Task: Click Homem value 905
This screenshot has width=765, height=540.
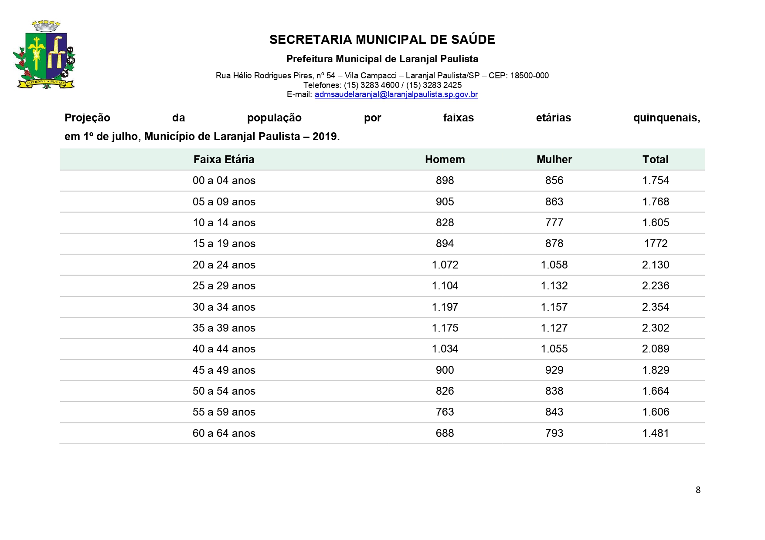Action: click(x=445, y=202)
